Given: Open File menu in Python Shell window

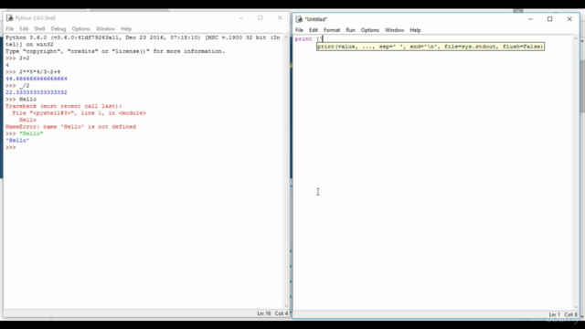Looking at the screenshot, I should (x=10, y=28).
